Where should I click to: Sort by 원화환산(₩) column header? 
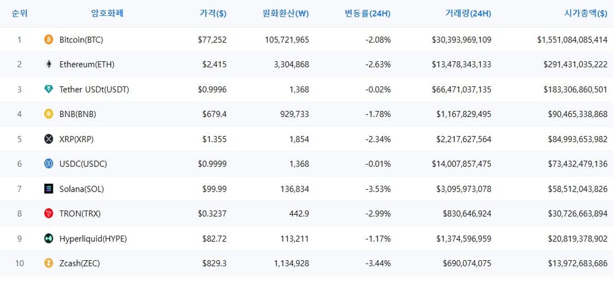[x=286, y=13]
